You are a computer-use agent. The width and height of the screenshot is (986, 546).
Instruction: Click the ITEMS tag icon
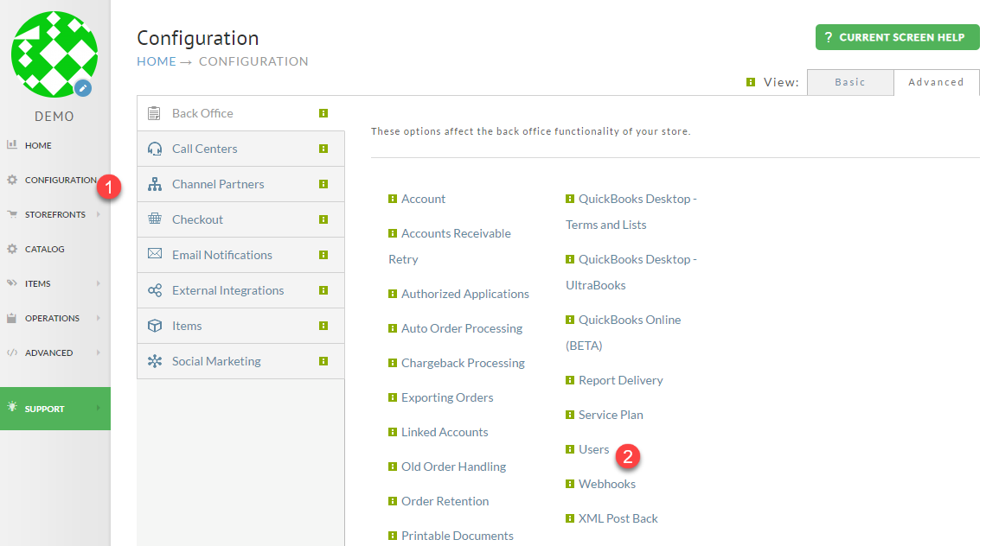[x=12, y=283]
